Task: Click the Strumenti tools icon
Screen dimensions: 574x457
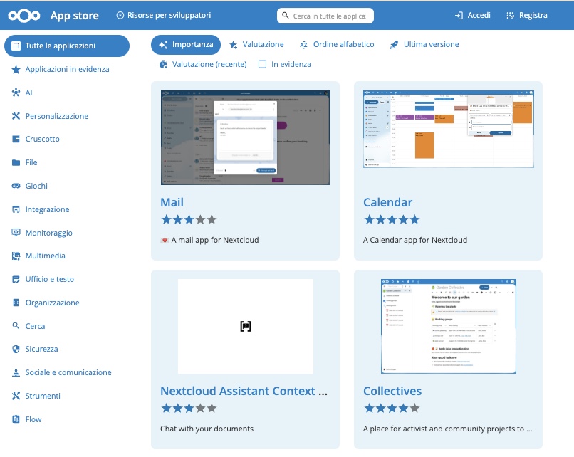Action: 16,396
